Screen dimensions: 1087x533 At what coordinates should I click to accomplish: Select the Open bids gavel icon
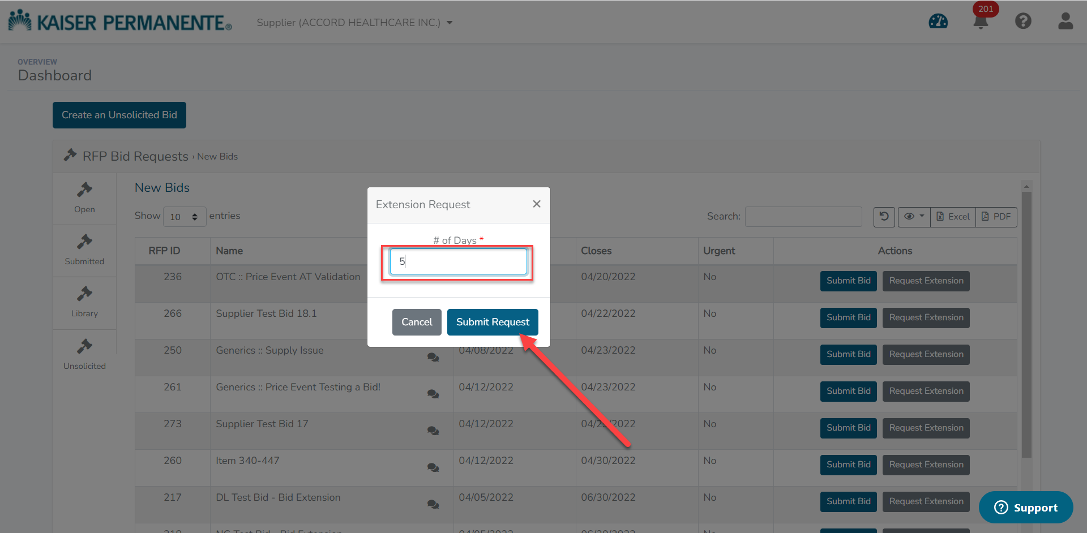[84, 198]
